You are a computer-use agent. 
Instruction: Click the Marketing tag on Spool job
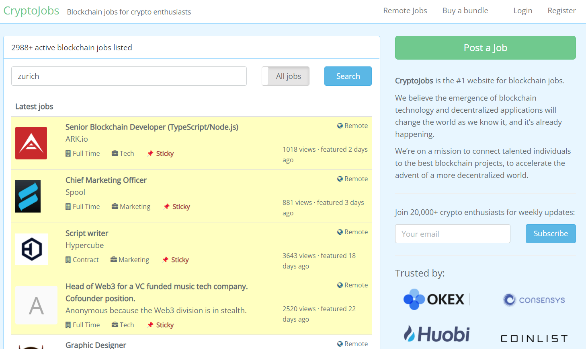pos(135,207)
